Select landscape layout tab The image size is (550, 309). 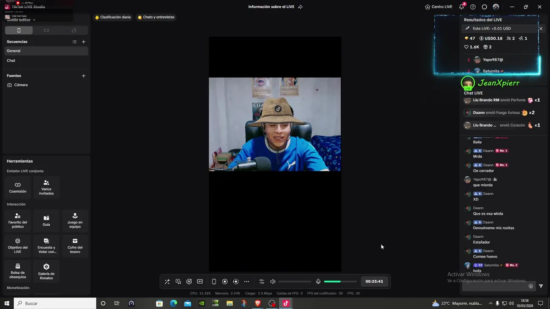pyautogui.click(x=46, y=30)
